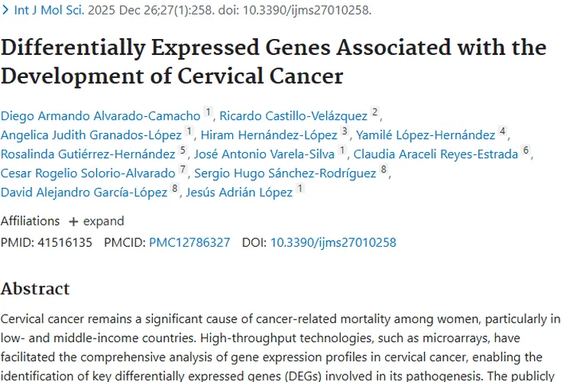The width and height of the screenshot is (573, 382).
Task: Open author Yamilé López-Hernández
Action: pos(425,135)
